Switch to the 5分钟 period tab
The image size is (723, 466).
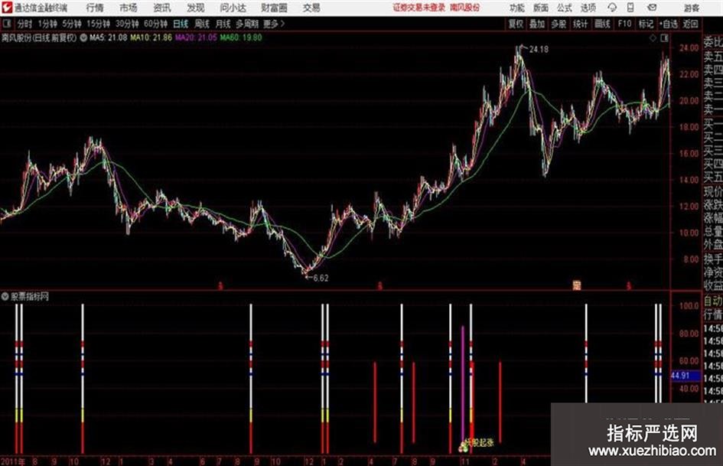(72, 24)
